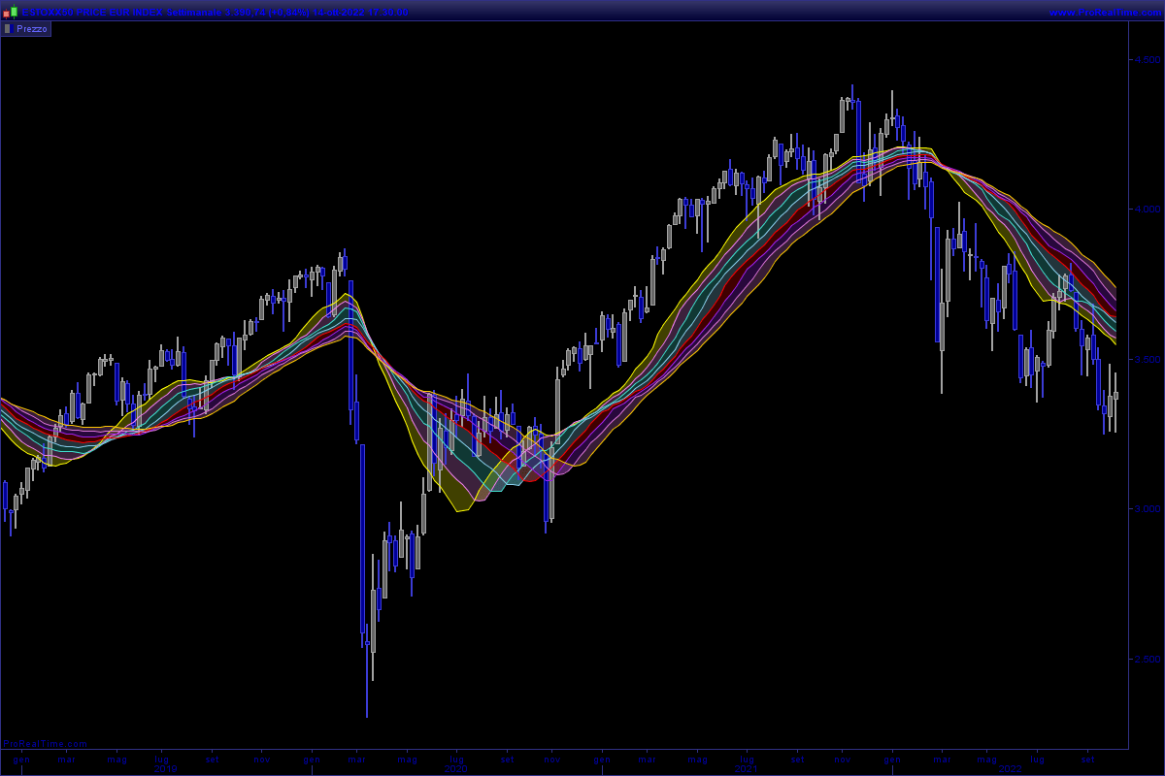The image size is (1165, 776).
Task: Select the 3.000 price axis label
Action: coord(1147,509)
